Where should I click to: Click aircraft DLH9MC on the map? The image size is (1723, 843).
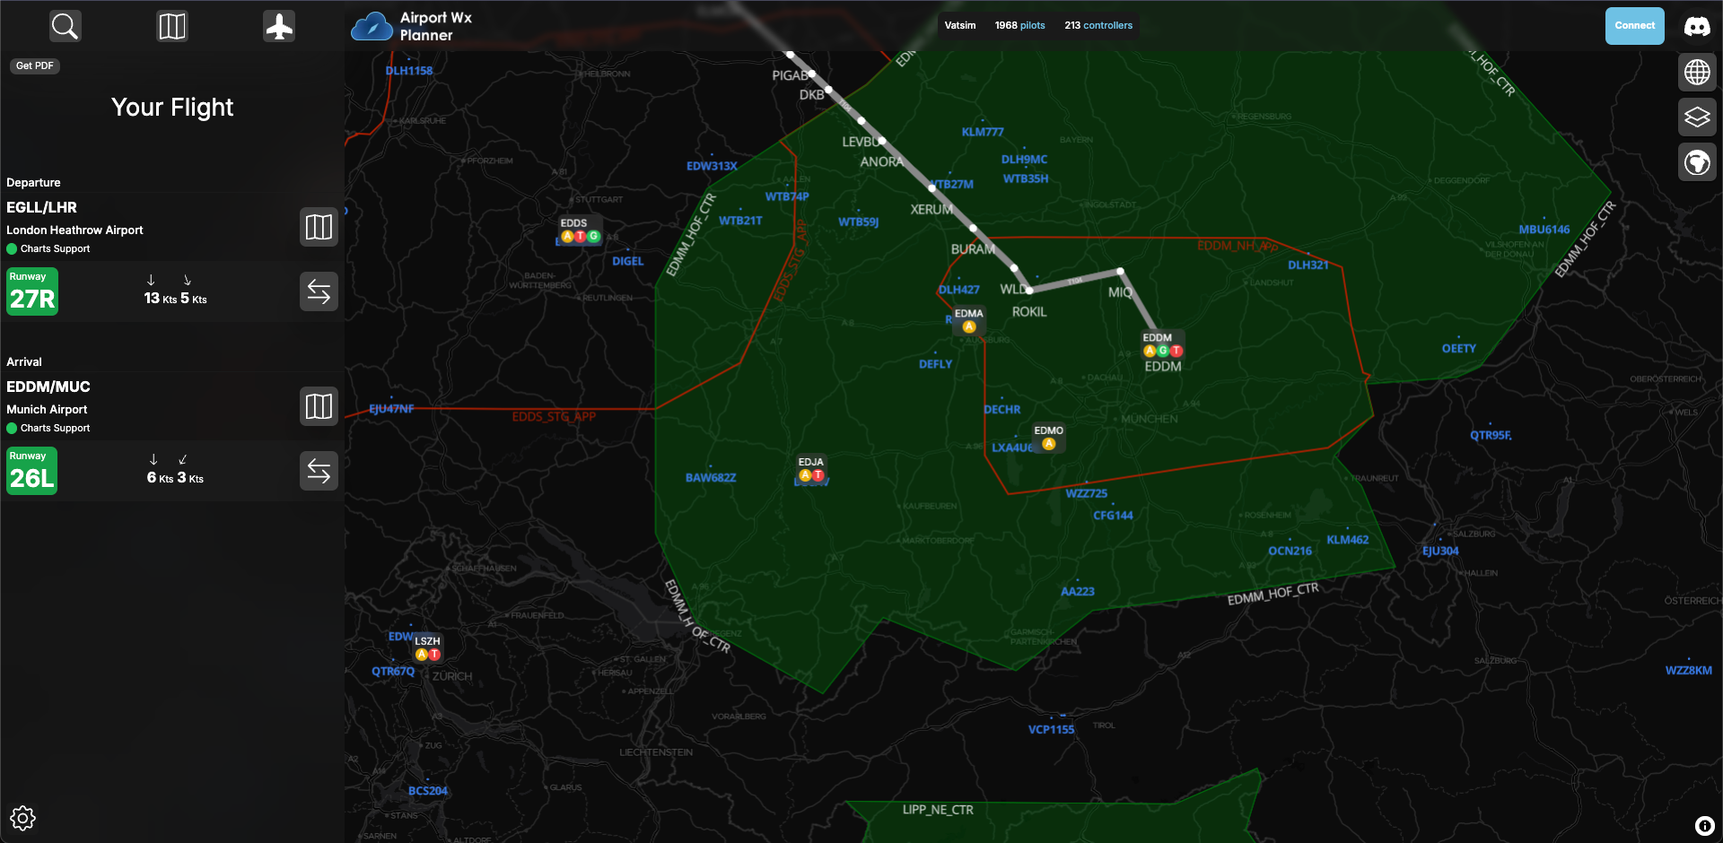click(x=1024, y=159)
